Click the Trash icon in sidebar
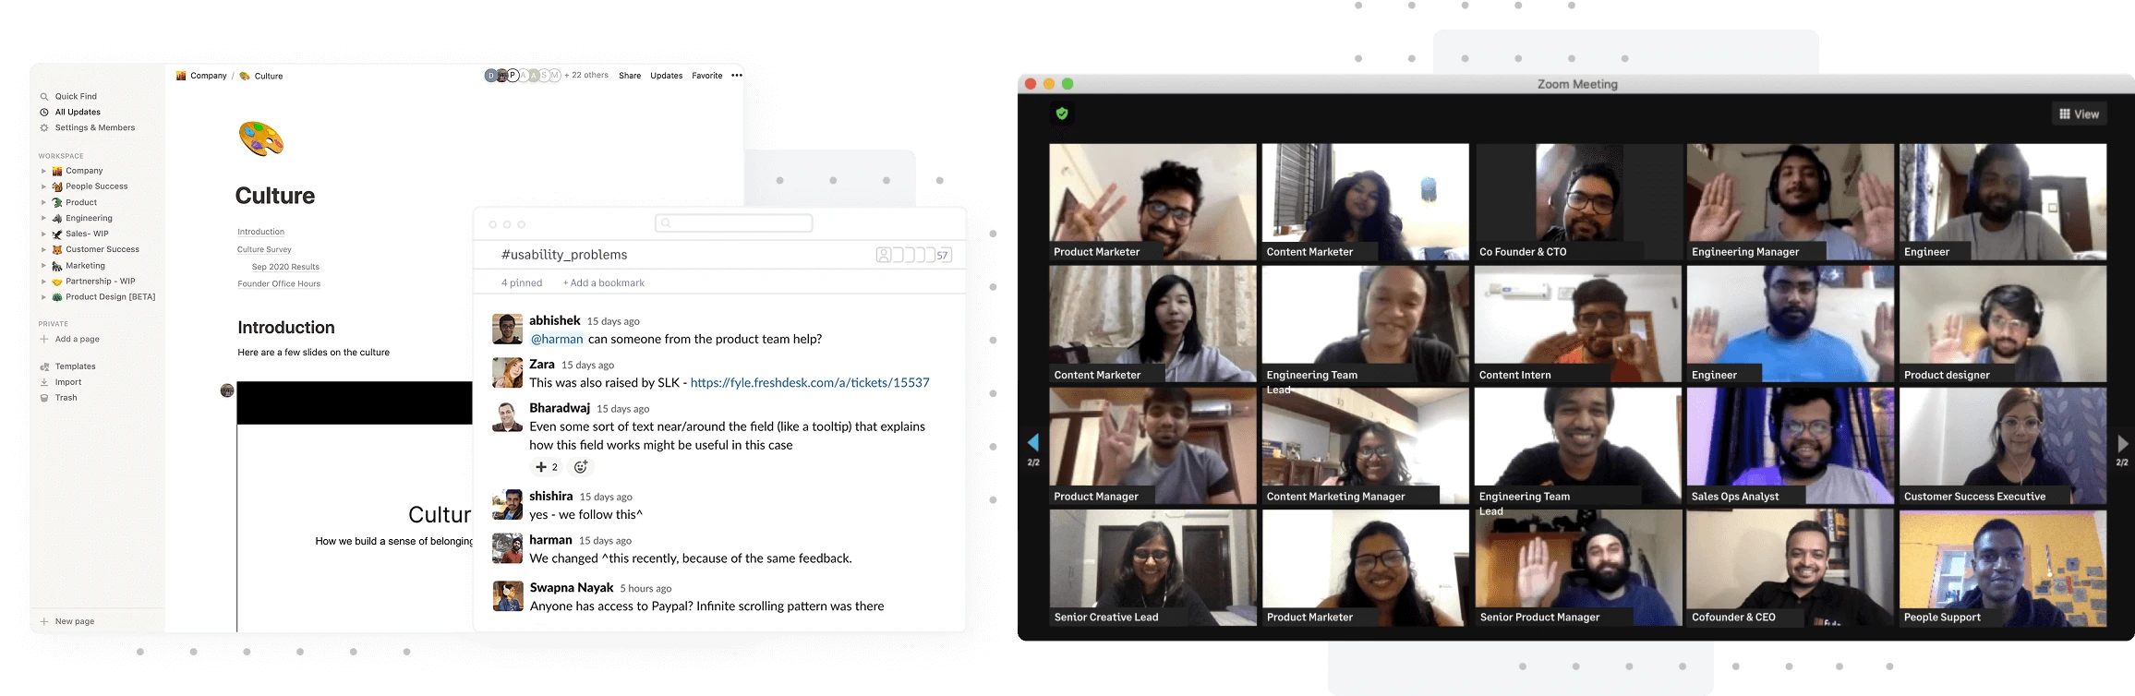 (43, 398)
